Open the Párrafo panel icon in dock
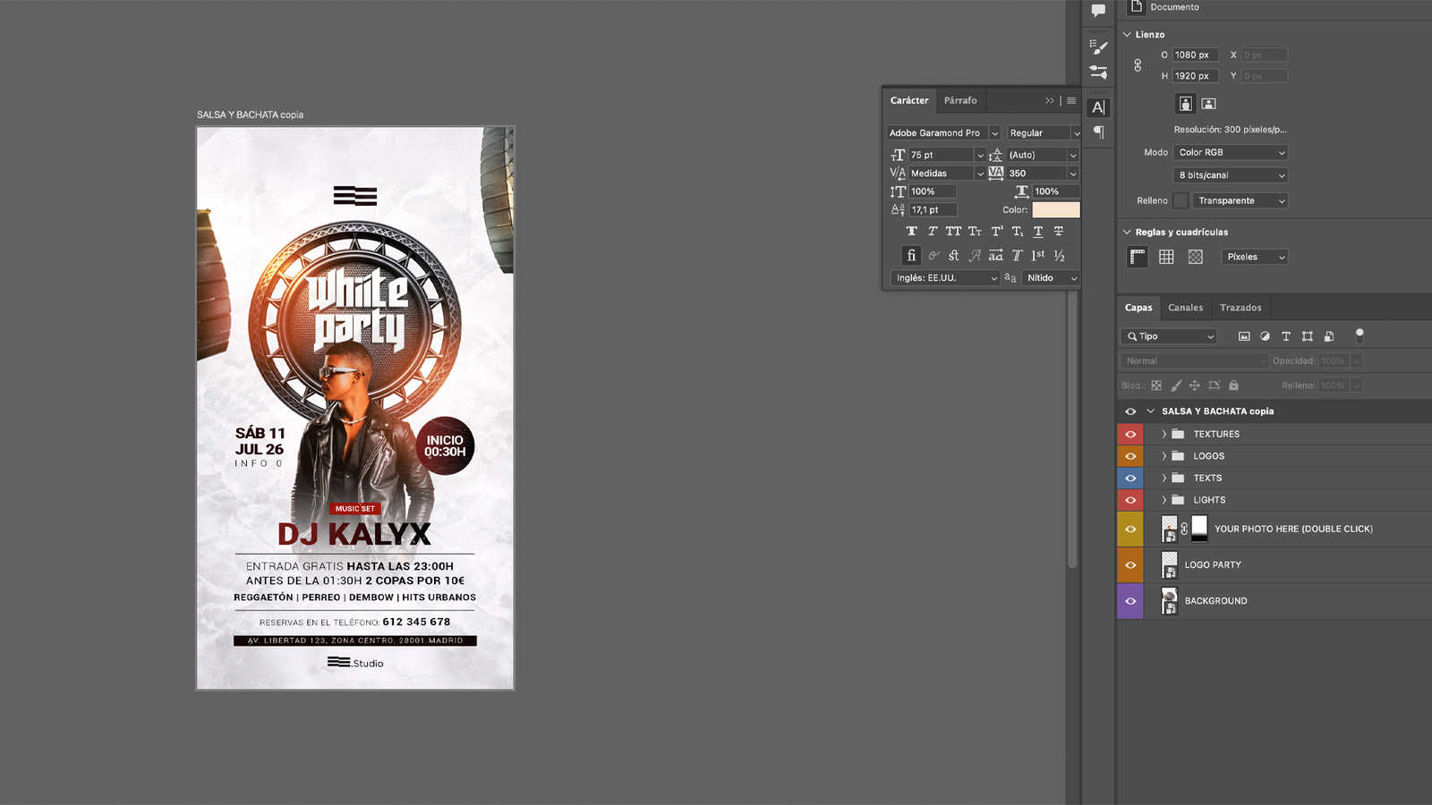 (x=1098, y=132)
